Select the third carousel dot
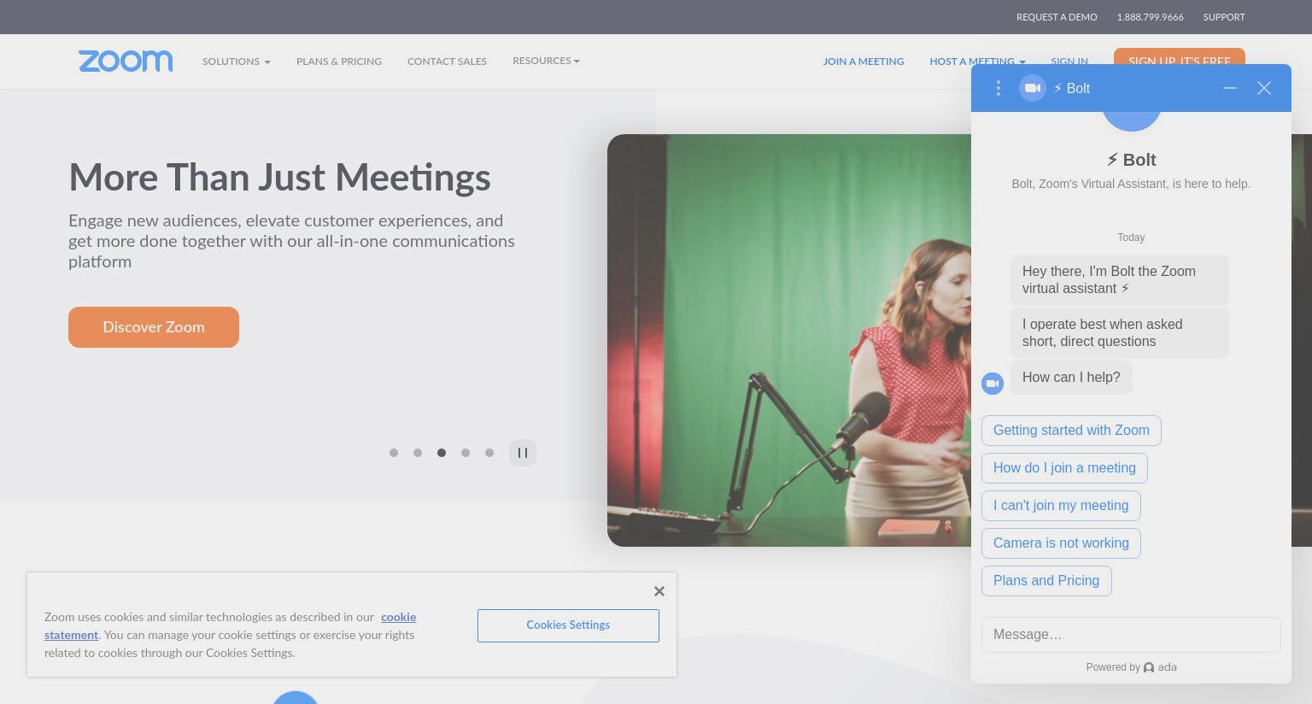The width and height of the screenshot is (1312, 704). point(442,453)
